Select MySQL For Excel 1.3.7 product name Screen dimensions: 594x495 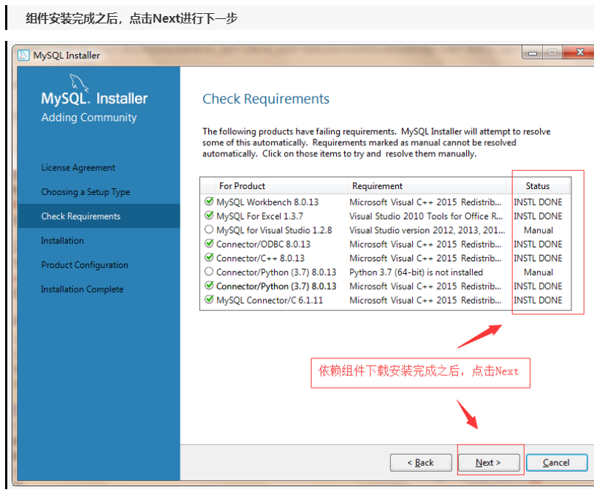260,216
